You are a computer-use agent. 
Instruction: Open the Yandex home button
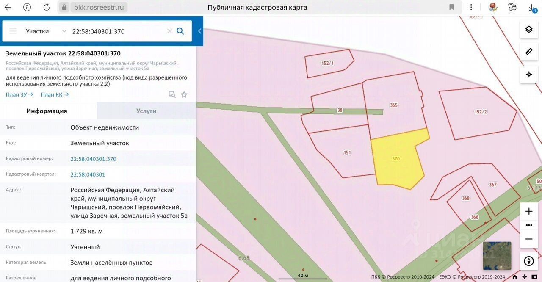click(x=27, y=7)
